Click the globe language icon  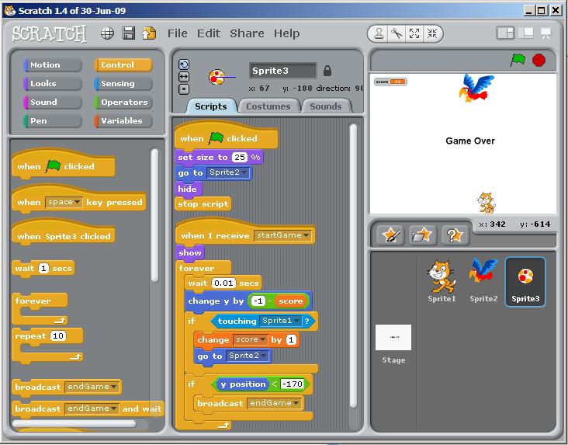coord(107,33)
